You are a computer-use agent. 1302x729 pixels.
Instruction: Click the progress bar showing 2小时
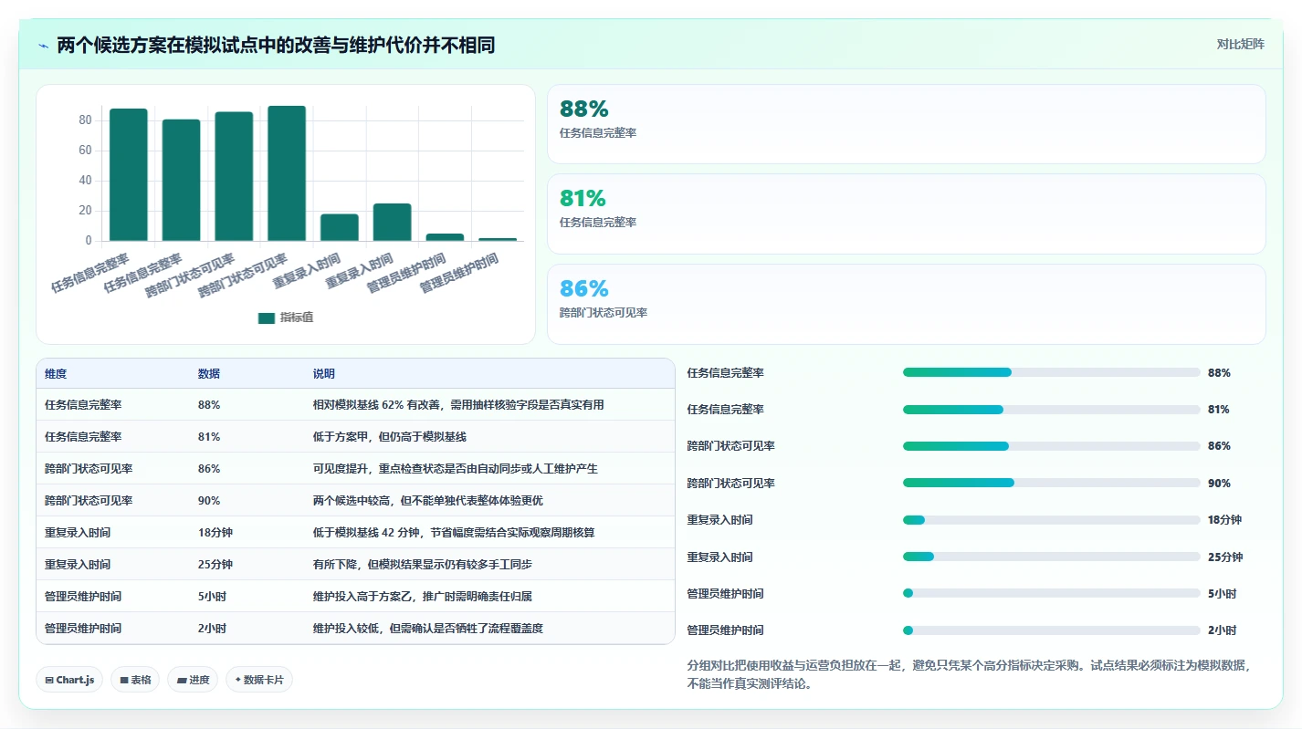1051,630
